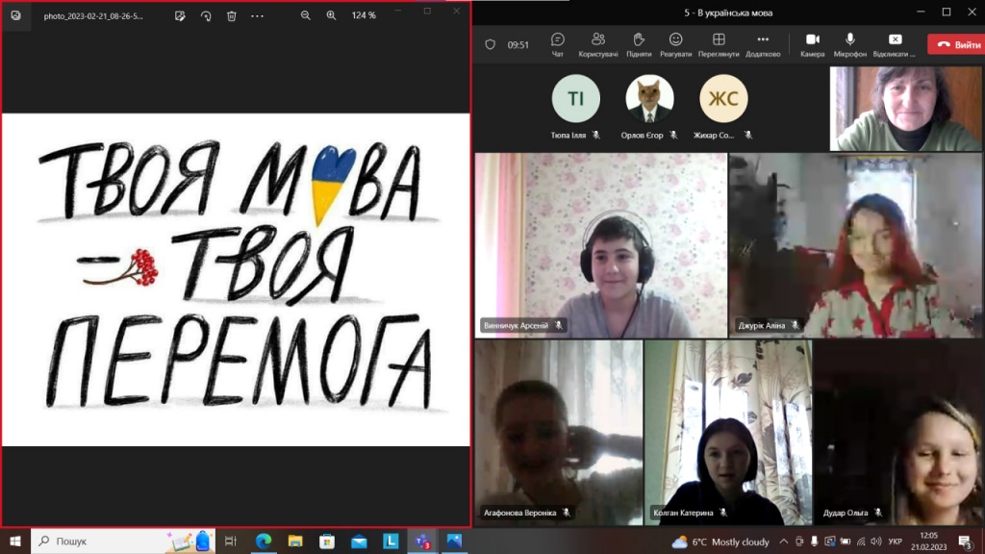Select Вінничук Арсеній's video tile
Viewport: 985px width, 554px height.
[600, 245]
